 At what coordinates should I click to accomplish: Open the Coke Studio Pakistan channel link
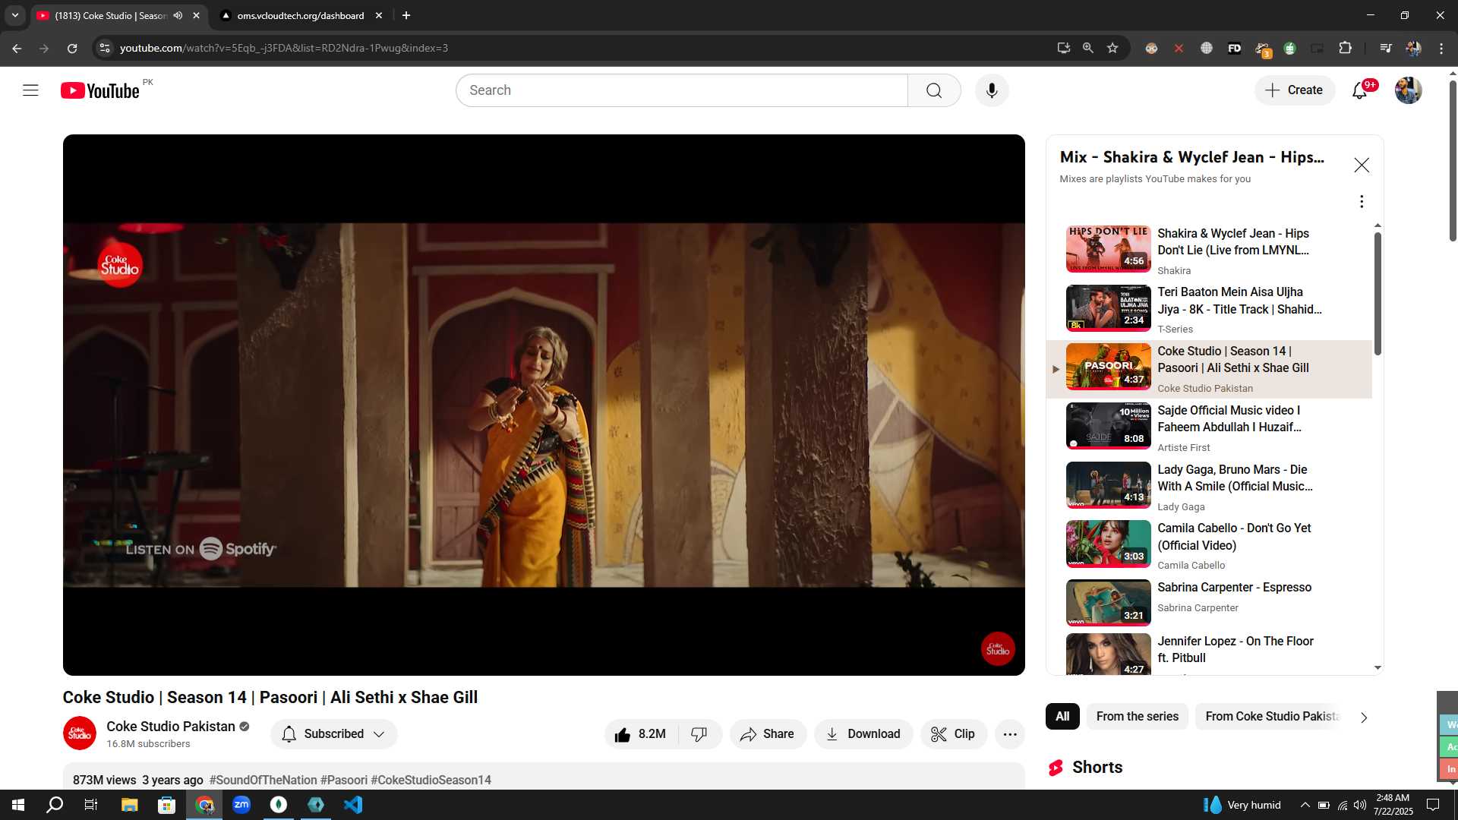coord(171,727)
